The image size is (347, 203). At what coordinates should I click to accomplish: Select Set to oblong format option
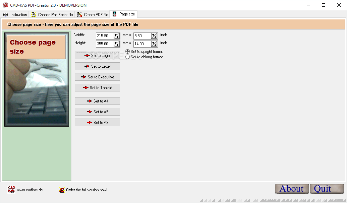tap(144, 57)
